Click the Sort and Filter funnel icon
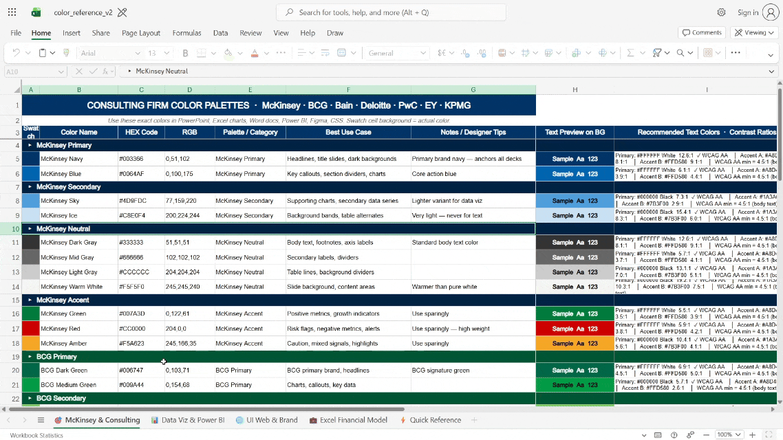Image resolution: width=783 pixels, height=440 pixels. click(657, 53)
